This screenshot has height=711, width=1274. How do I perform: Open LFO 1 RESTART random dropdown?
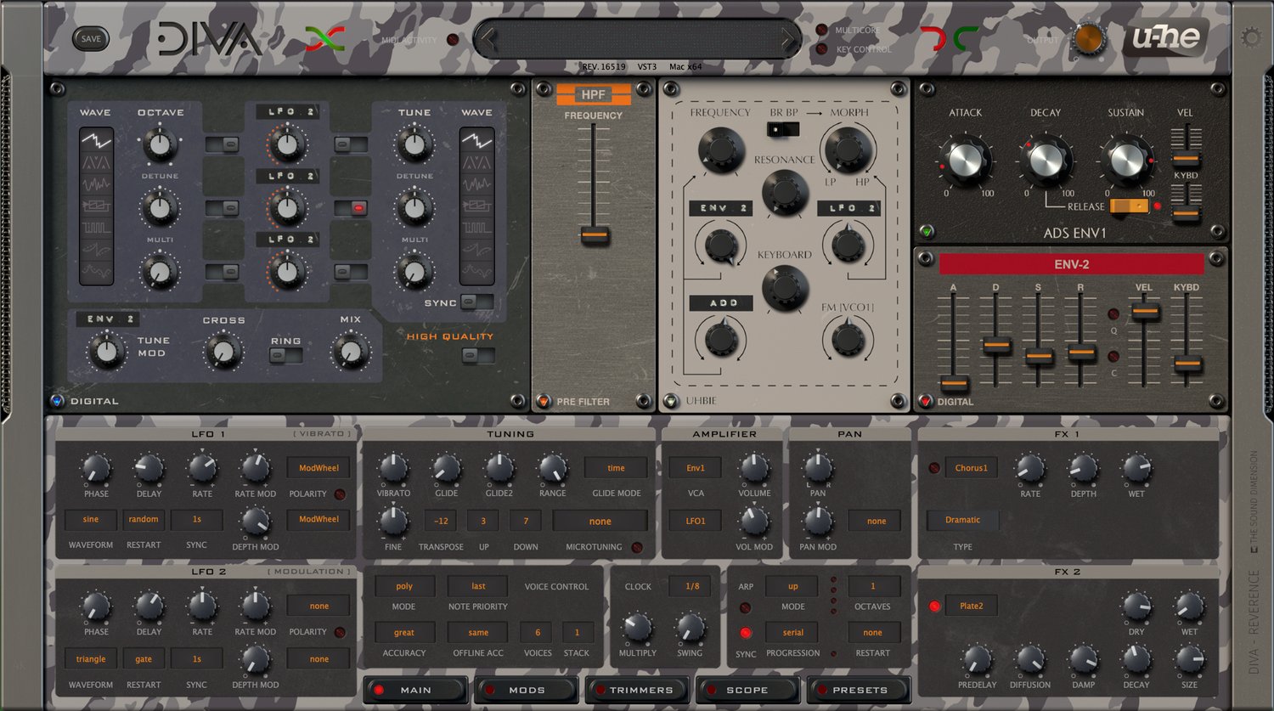click(144, 519)
